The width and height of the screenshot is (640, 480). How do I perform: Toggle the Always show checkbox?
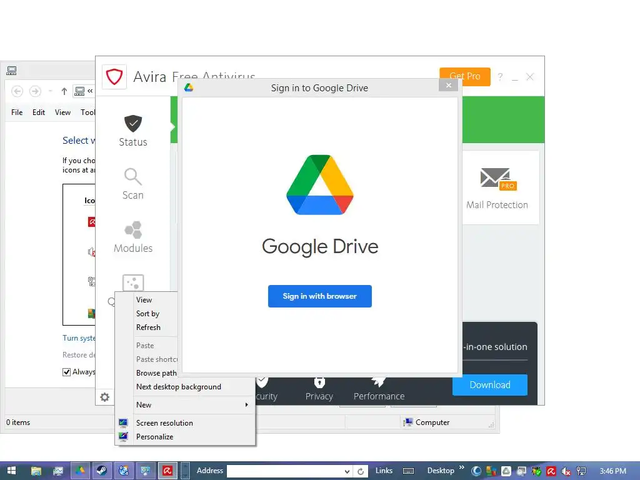point(66,372)
